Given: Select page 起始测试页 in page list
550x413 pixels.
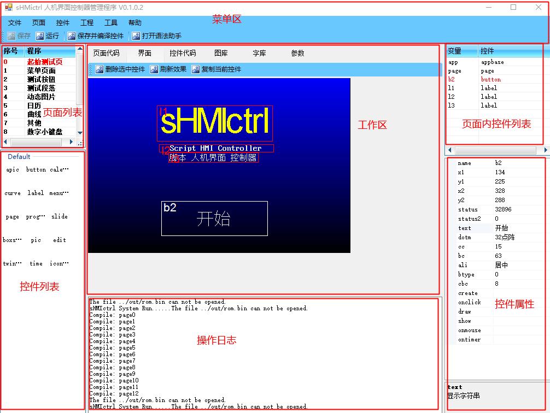Looking at the screenshot, I should 44,62.
